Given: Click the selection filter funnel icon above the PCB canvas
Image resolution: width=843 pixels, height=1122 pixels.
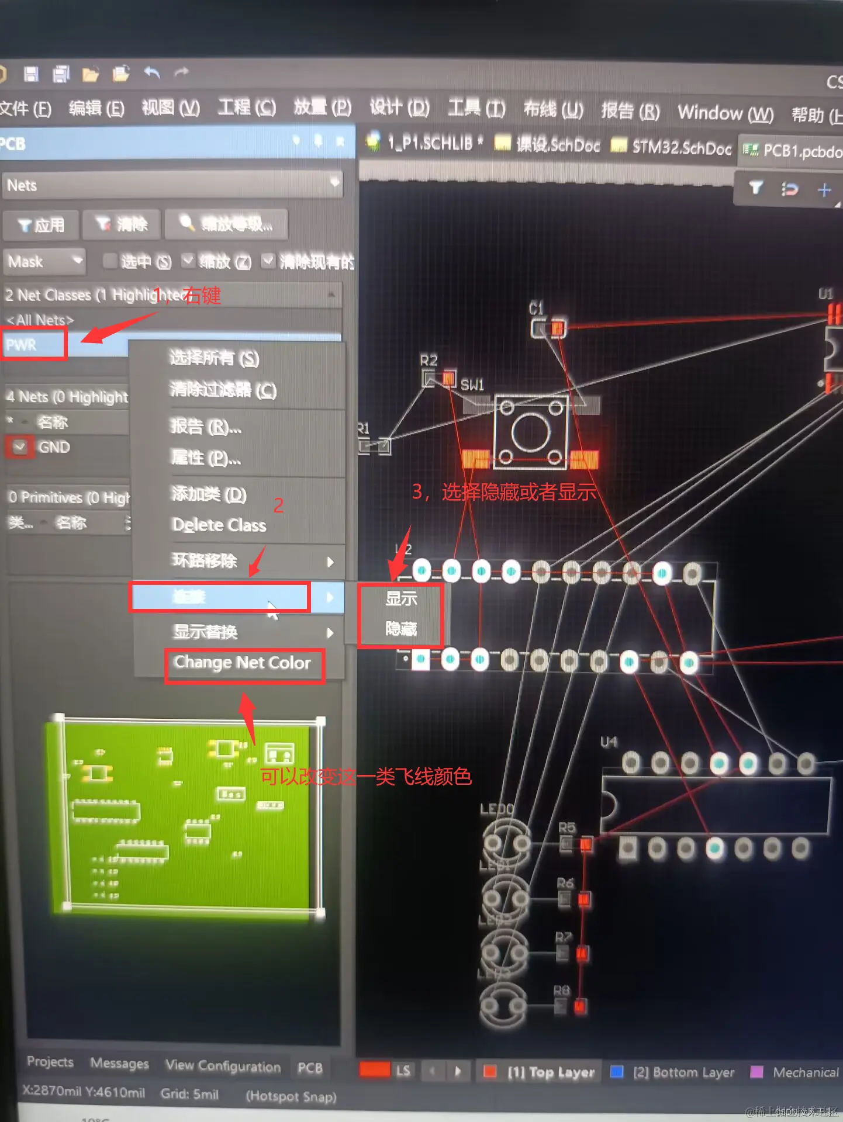Looking at the screenshot, I should [x=756, y=188].
